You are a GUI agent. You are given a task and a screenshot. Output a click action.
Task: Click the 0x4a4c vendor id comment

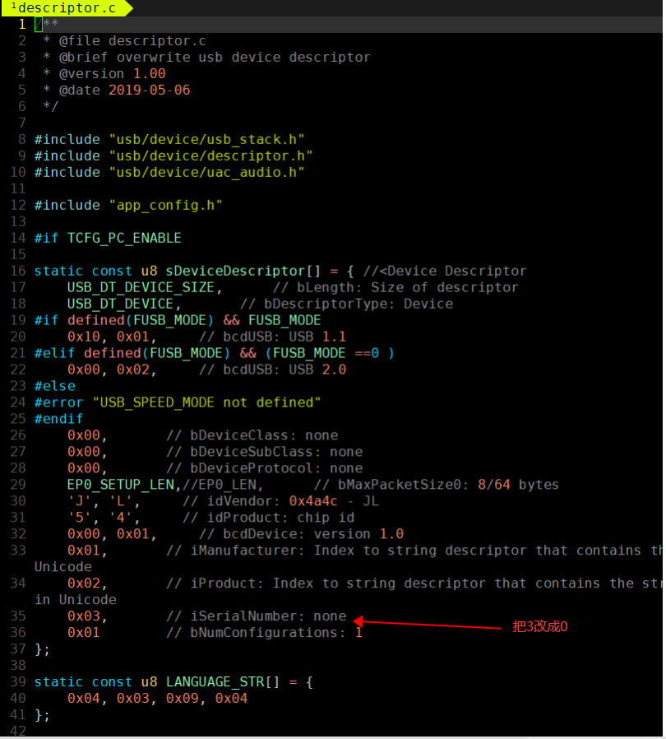point(313,501)
